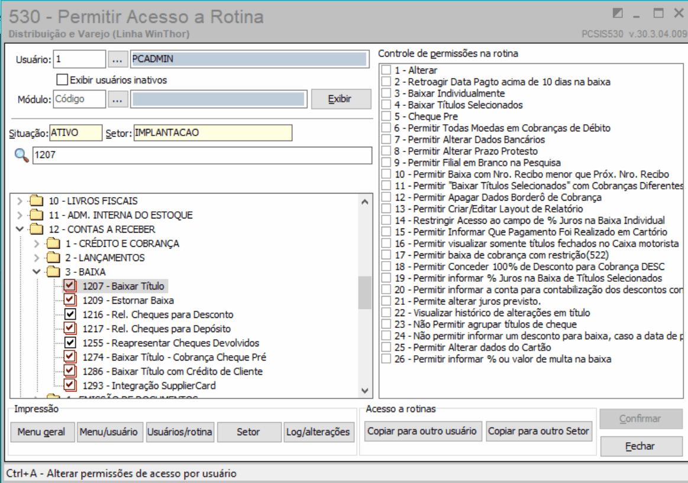Click folder icon of 2 - LANÇAMENTOS

point(53,257)
